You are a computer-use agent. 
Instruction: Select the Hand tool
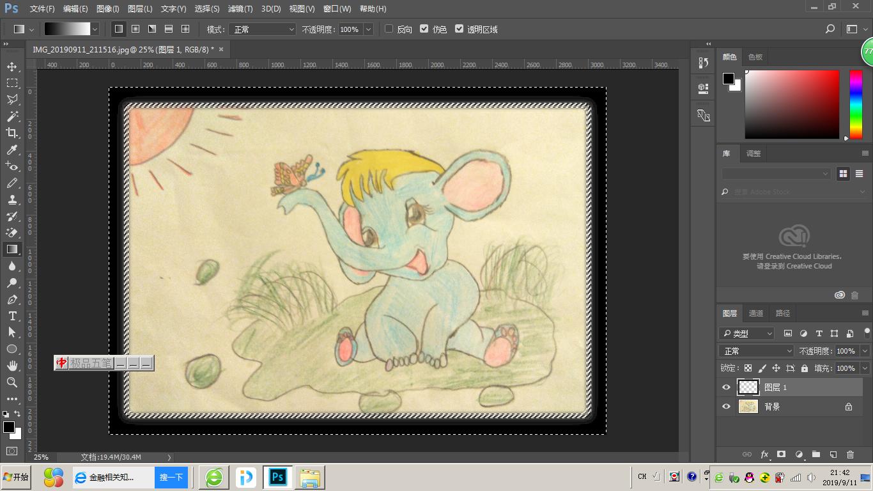click(x=12, y=366)
